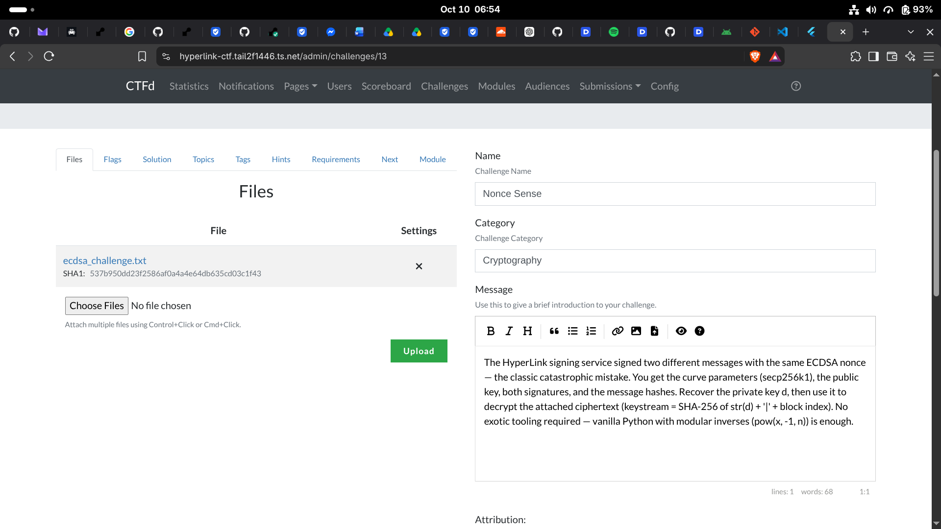
Task: Open the Topics tab
Action: (x=203, y=160)
